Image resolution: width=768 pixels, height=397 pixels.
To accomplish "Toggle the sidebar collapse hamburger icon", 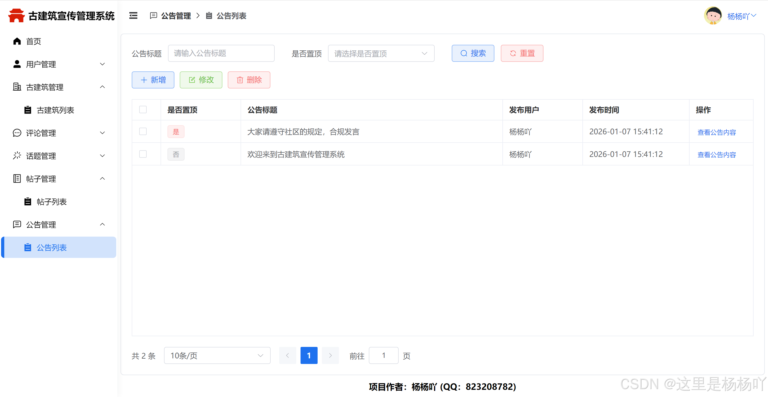I will pos(133,16).
